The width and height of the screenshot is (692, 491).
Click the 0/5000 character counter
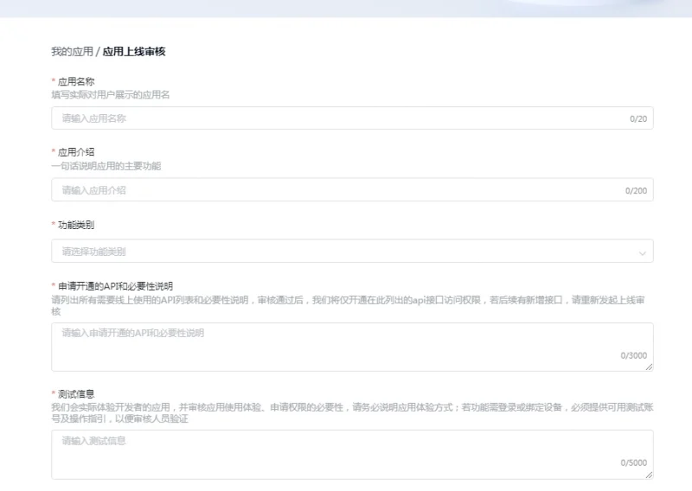634,462
